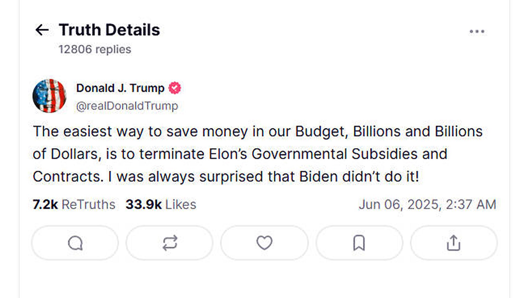Open the three-dot more options menu

(477, 31)
